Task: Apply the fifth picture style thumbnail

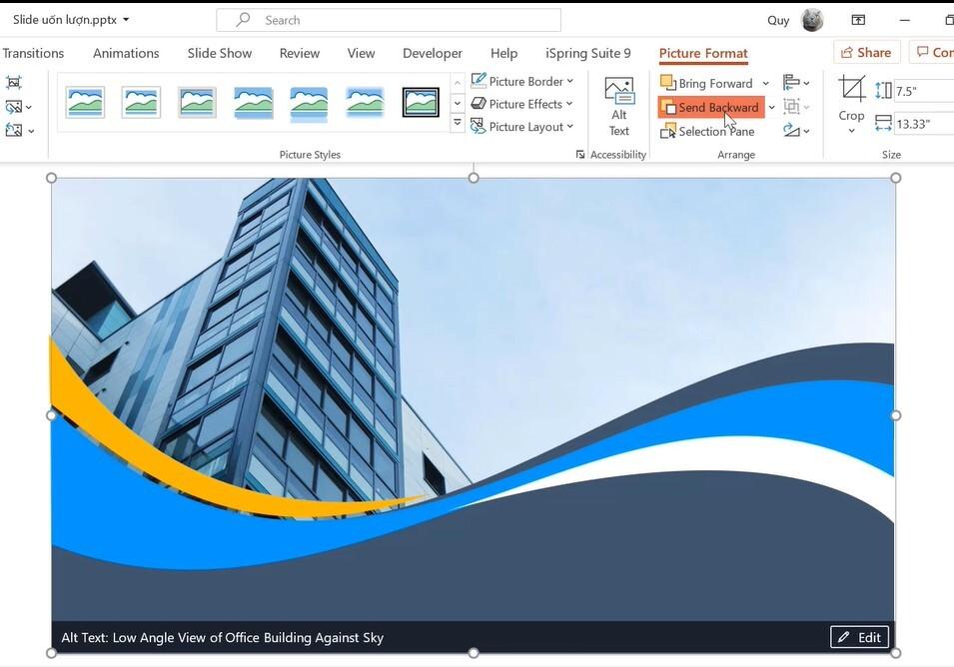Action: coord(309,104)
